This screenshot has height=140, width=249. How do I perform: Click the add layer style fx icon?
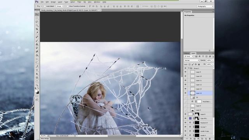coord(191,139)
